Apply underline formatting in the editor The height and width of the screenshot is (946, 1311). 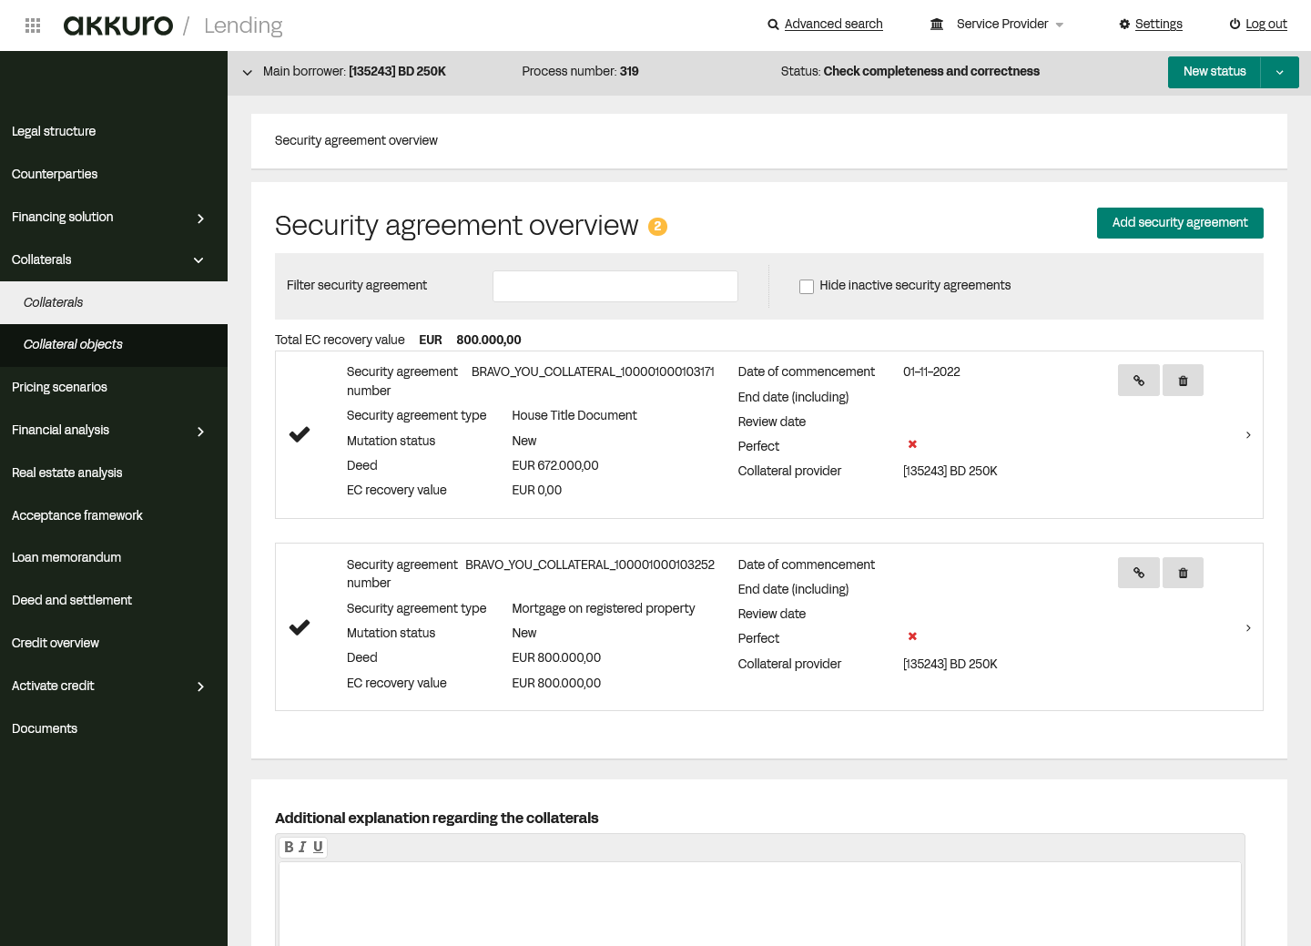pyautogui.click(x=318, y=847)
